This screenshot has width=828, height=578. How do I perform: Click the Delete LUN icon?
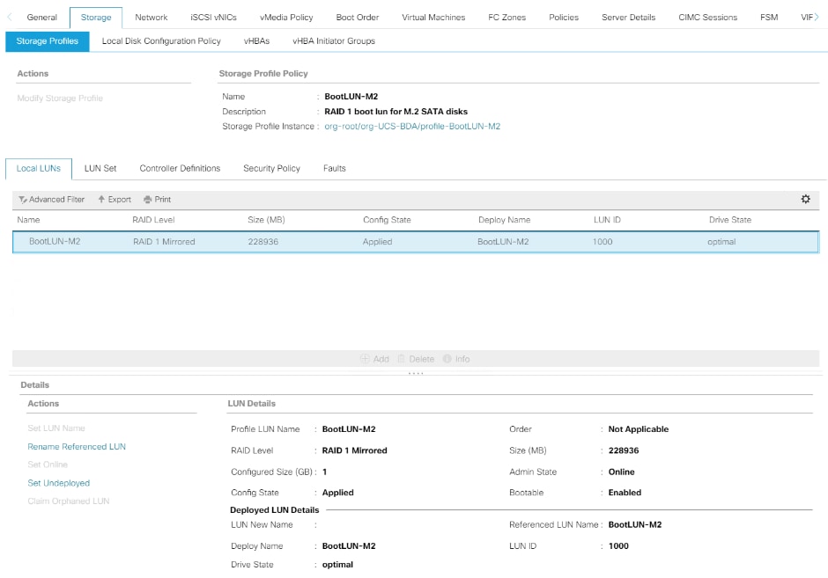pyautogui.click(x=415, y=359)
